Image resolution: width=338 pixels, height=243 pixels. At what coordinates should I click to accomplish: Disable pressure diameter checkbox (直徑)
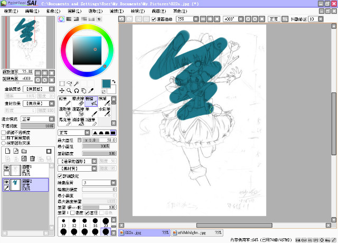coord(87,213)
